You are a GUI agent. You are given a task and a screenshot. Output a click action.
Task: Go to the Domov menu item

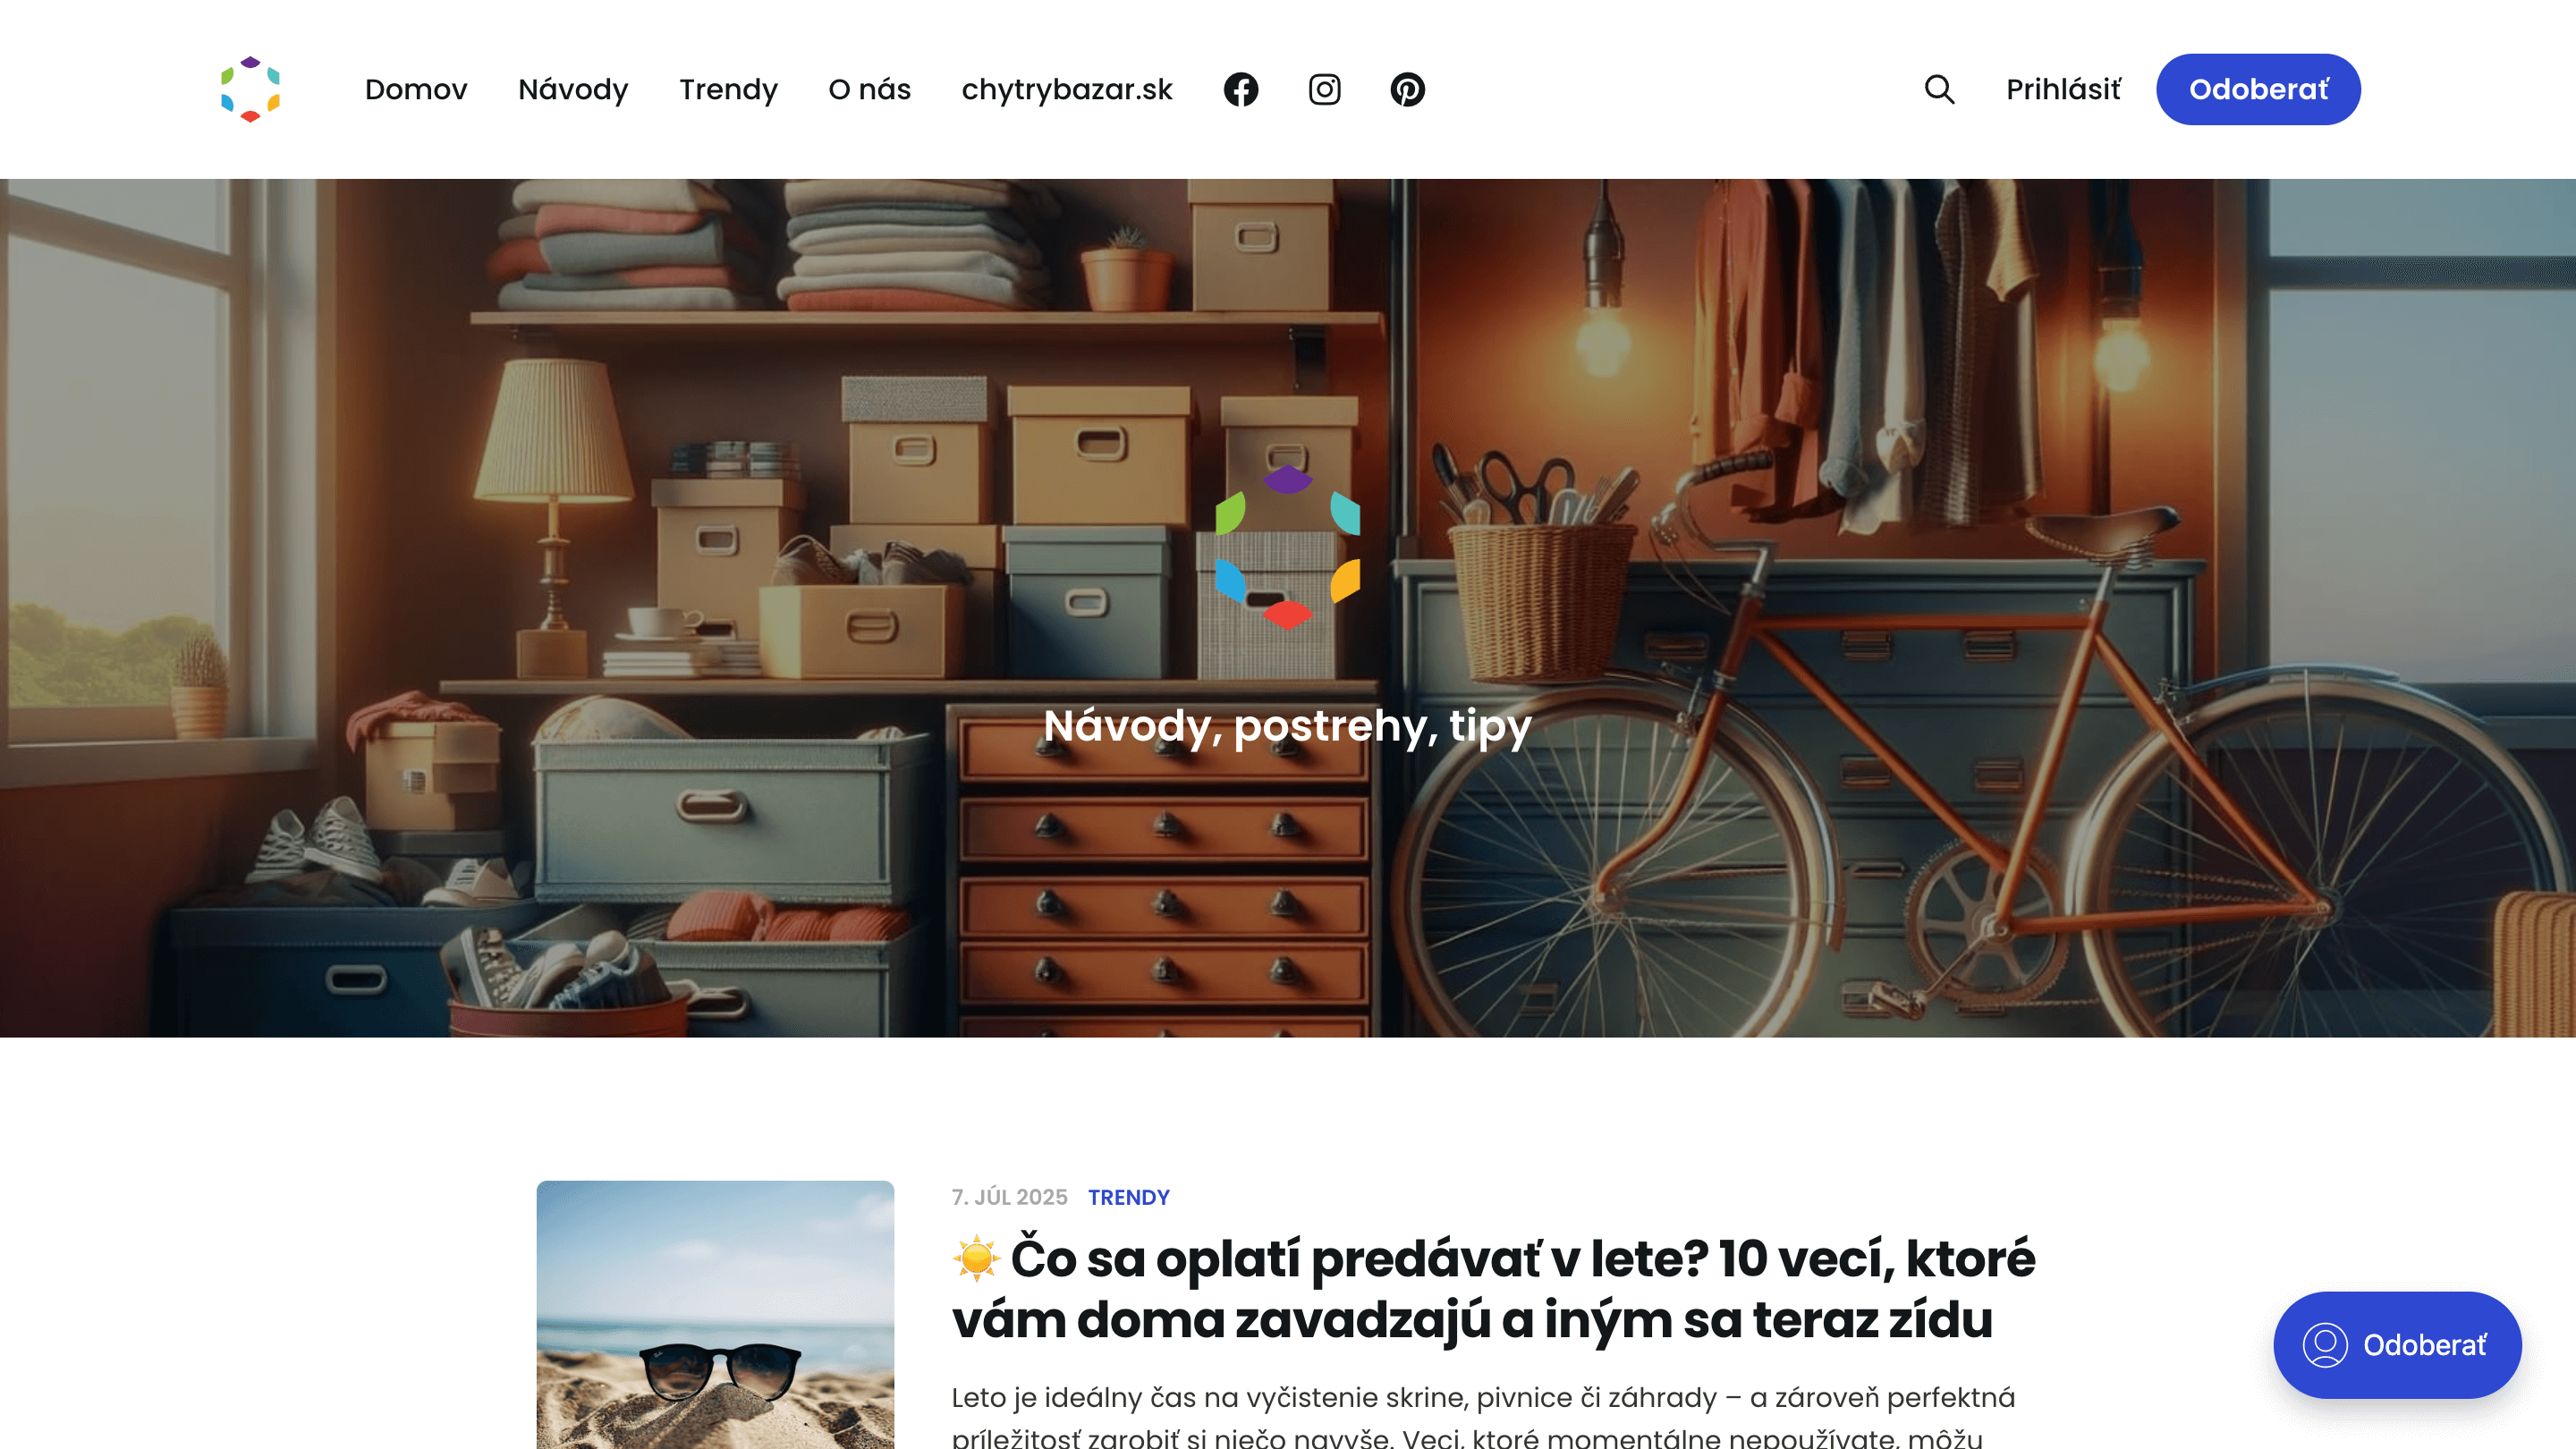[x=416, y=89]
